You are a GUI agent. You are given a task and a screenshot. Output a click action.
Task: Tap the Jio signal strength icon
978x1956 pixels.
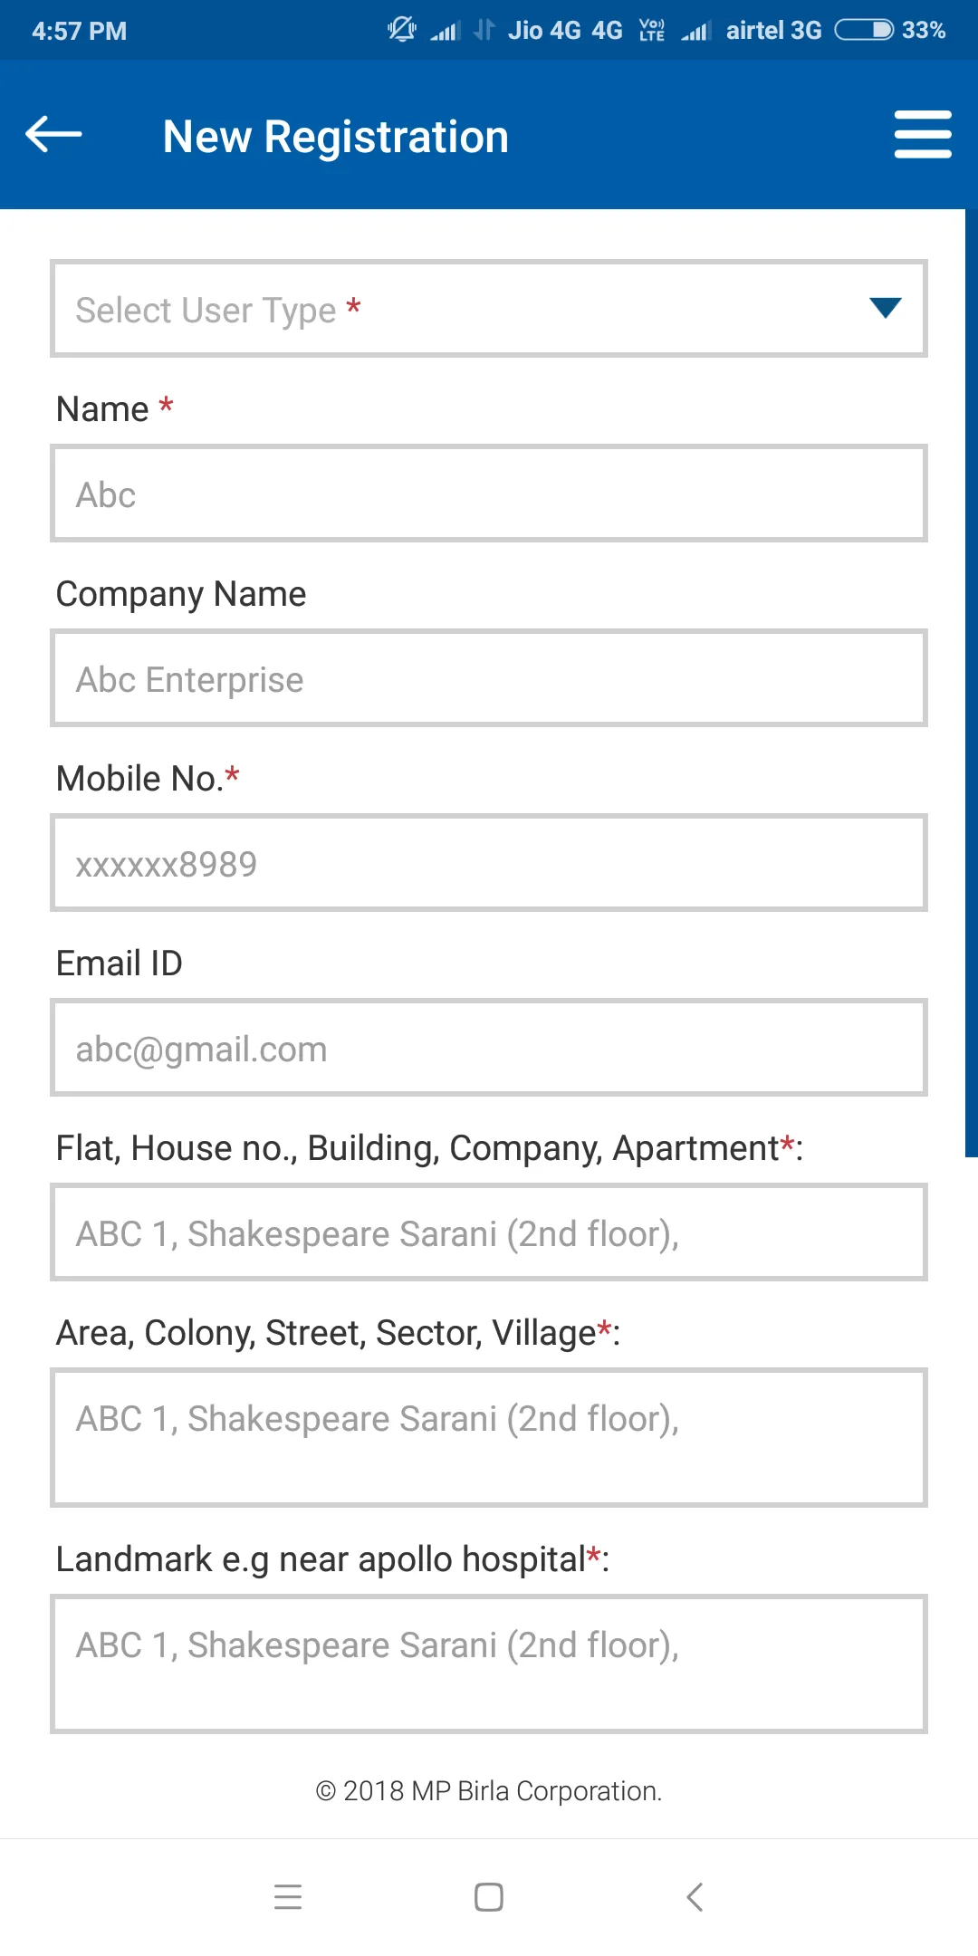[x=445, y=32]
